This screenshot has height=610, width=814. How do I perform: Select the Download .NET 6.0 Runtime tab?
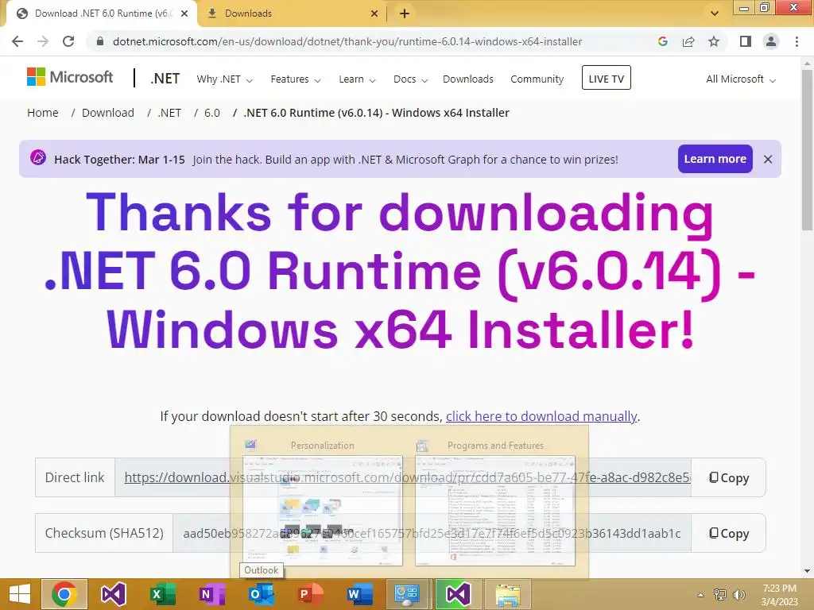pyautogui.click(x=103, y=14)
